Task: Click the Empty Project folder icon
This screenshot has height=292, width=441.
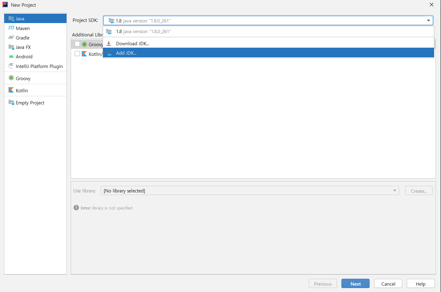Action: 11,102
